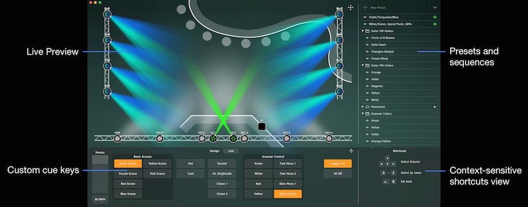Viewport: 528px width, 207px height.
Task: Expand the Movement group
Action: [x=363, y=107]
